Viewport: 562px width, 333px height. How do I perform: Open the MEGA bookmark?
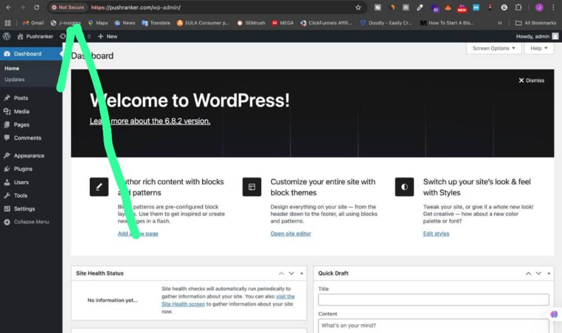tap(283, 23)
